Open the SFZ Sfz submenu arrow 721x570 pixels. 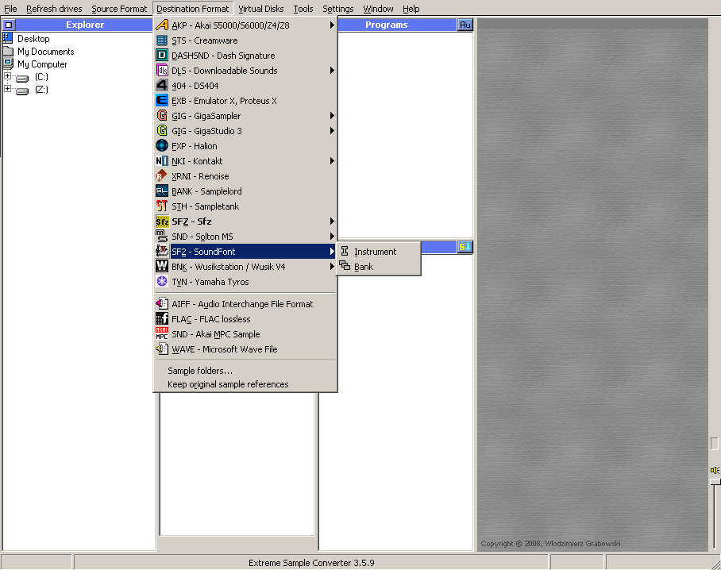click(332, 221)
